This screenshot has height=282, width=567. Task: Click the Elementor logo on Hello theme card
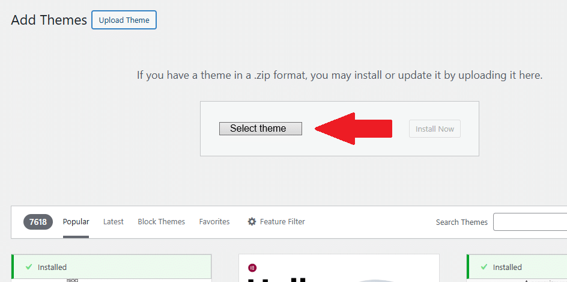pyautogui.click(x=252, y=268)
